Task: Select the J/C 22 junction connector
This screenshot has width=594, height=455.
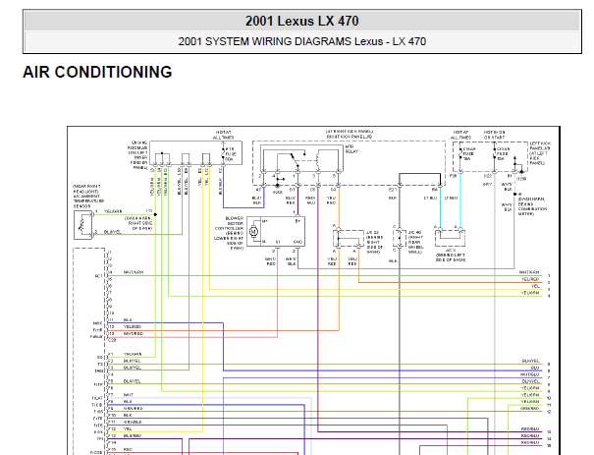Action: point(349,239)
